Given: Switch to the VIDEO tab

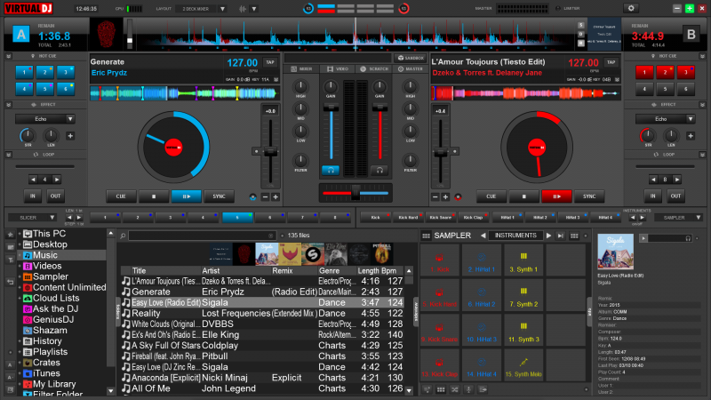Looking at the screenshot, I should (x=338, y=69).
